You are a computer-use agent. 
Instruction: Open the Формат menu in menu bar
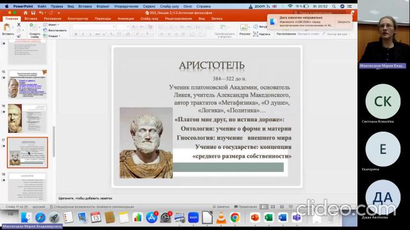[x=102, y=6]
